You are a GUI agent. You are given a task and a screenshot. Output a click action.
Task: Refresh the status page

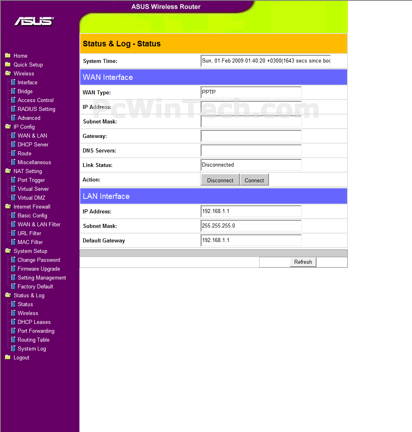pos(303,262)
